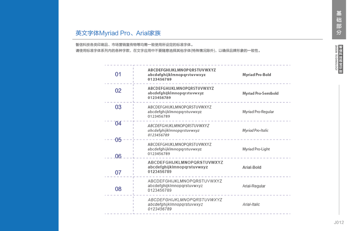
Task: Click the lowercase alphabet sample beside Myriad Pro-Light
Action: [174, 149]
